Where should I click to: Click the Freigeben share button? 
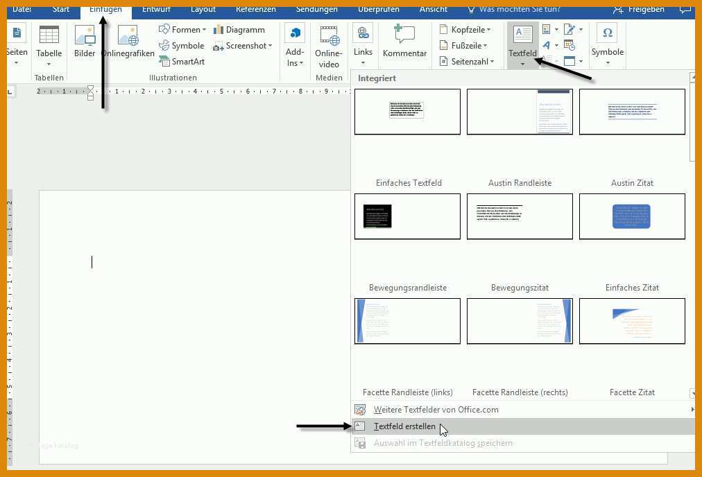[x=639, y=10]
